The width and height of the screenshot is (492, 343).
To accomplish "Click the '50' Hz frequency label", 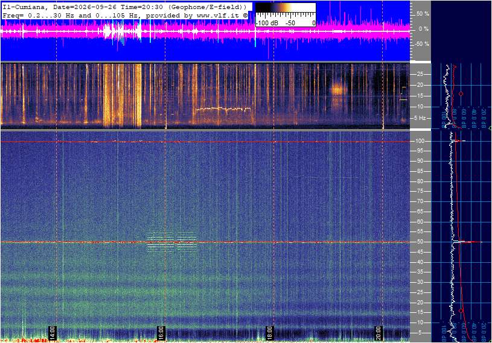I will [x=420, y=242].
